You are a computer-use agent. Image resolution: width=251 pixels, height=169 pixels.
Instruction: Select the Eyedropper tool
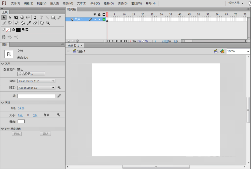click(x=29, y=23)
